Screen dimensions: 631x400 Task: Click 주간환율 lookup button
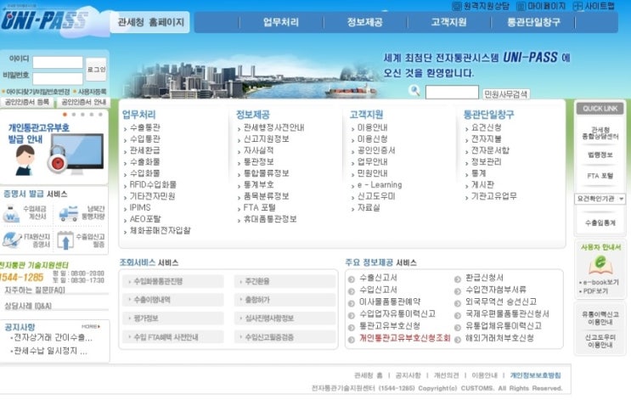[x=285, y=281]
